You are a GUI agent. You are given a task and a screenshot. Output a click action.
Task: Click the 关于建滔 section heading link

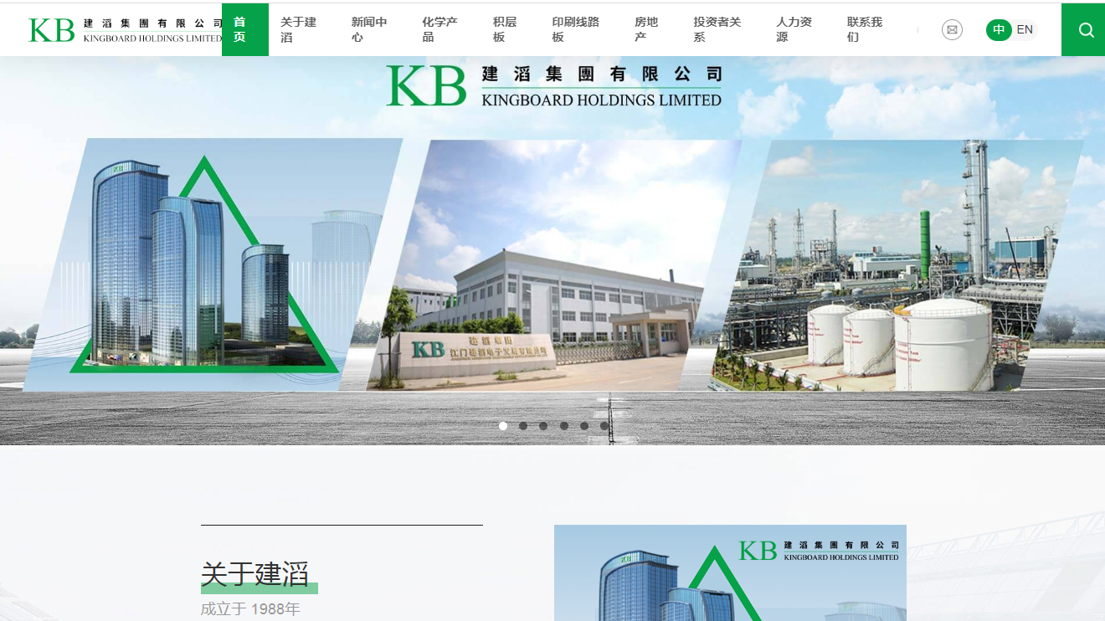click(x=254, y=576)
